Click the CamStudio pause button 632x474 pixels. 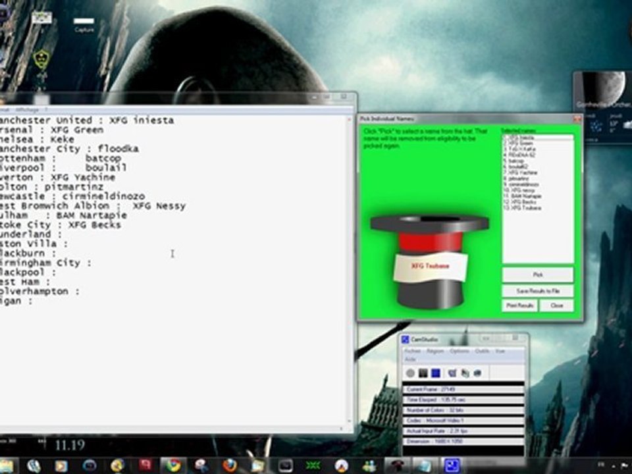pyautogui.click(x=423, y=373)
